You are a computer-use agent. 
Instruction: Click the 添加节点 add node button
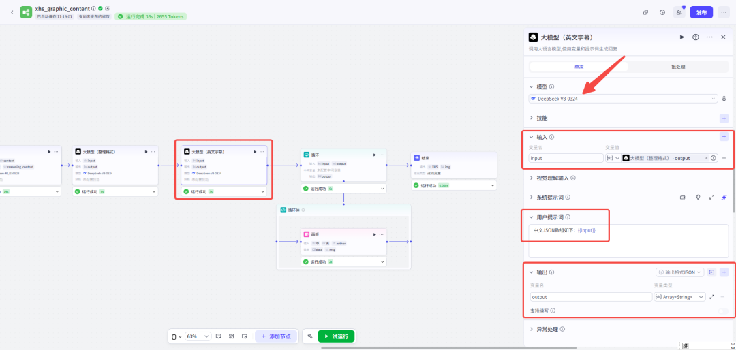(277, 336)
